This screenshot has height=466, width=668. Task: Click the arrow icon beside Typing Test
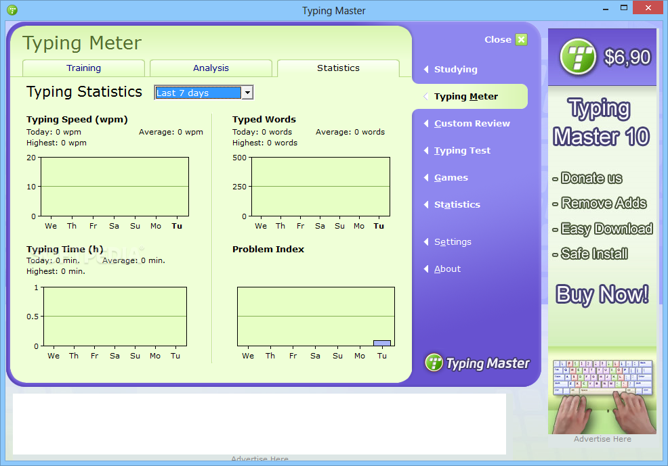426,151
